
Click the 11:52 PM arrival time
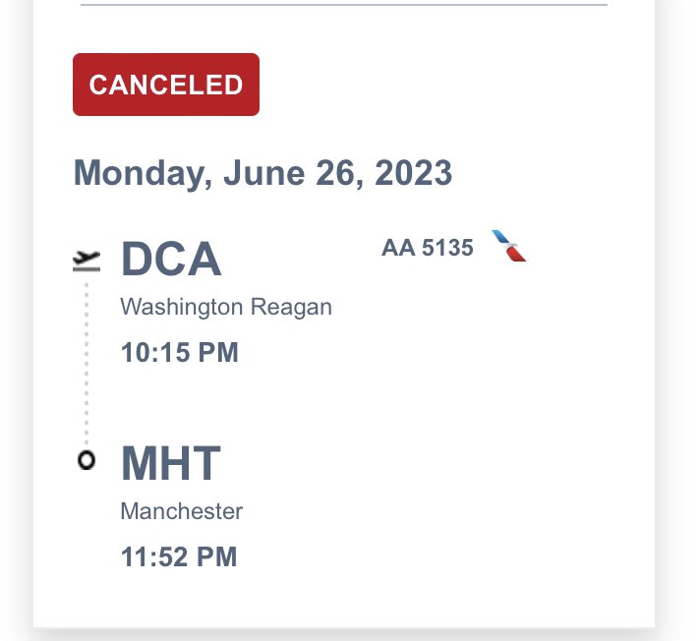click(x=179, y=556)
